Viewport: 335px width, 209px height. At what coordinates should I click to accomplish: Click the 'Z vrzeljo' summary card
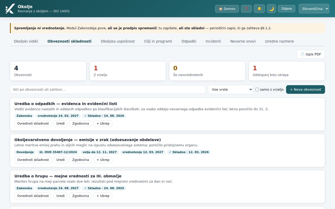pyautogui.click(x=128, y=71)
